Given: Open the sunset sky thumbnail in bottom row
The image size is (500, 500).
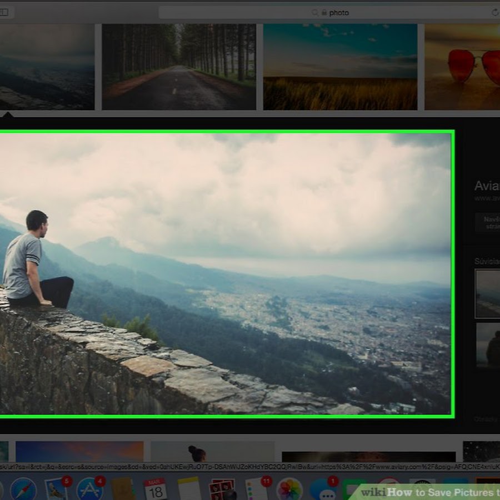Looking at the screenshot, I should pos(79,451).
